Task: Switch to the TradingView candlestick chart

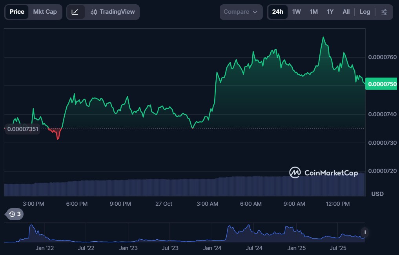Action: [112, 12]
